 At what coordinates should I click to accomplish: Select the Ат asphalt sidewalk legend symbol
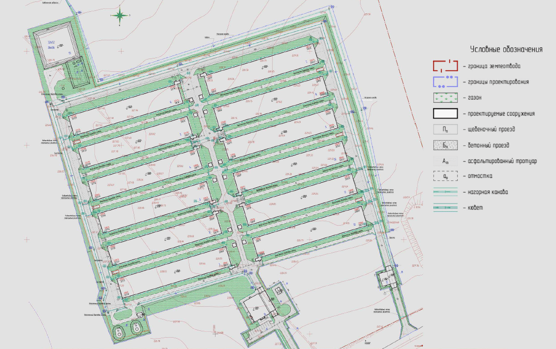(x=445, y=161)
